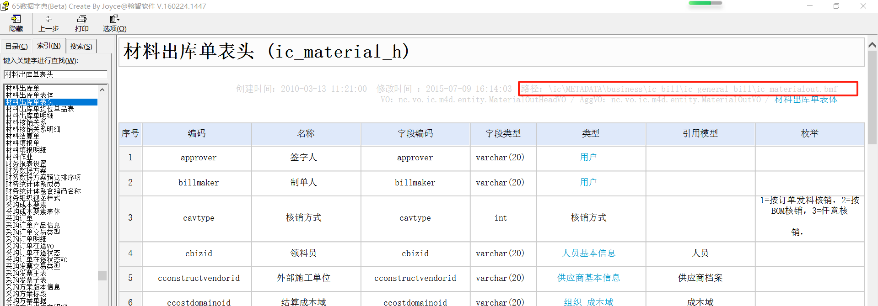The width and height of the screenshot is (878, 306).
Task: Select 材料填报单 in list
Action: [x=22, y=143]
